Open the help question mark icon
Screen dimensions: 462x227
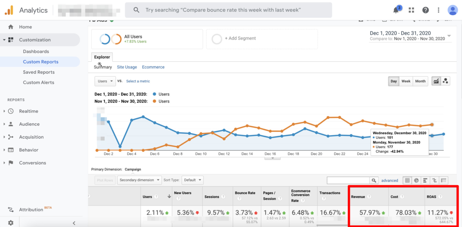point(425,10)
